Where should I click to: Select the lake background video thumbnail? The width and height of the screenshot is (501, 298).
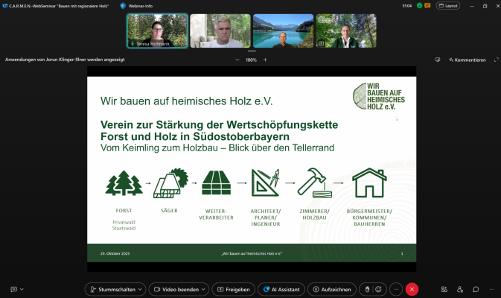point(284,31)
